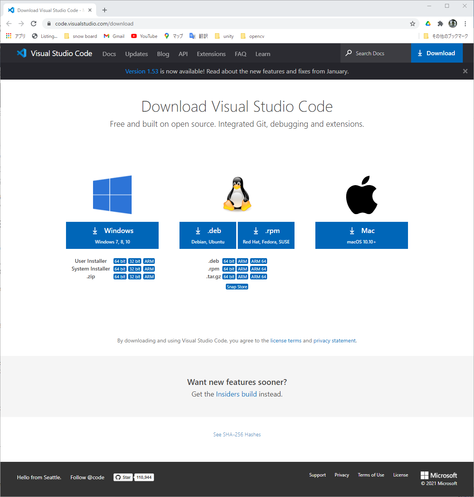Click the Snap Store badge
The image size is (474, 497).
[237, 287]
